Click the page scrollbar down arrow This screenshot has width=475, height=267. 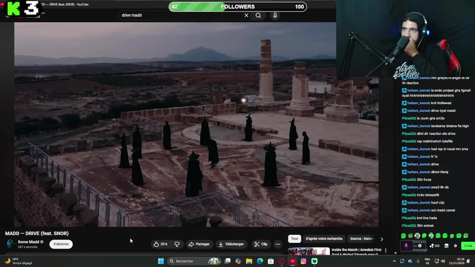coord(395,253)
